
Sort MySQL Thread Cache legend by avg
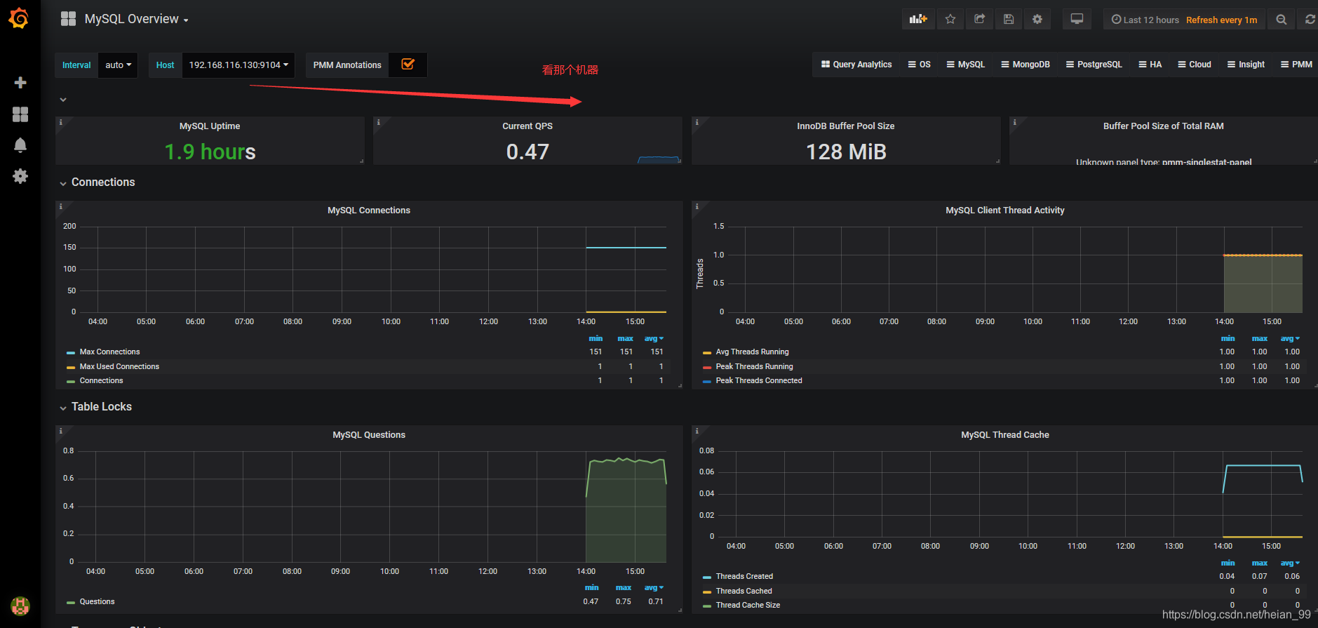[1289, 563]
